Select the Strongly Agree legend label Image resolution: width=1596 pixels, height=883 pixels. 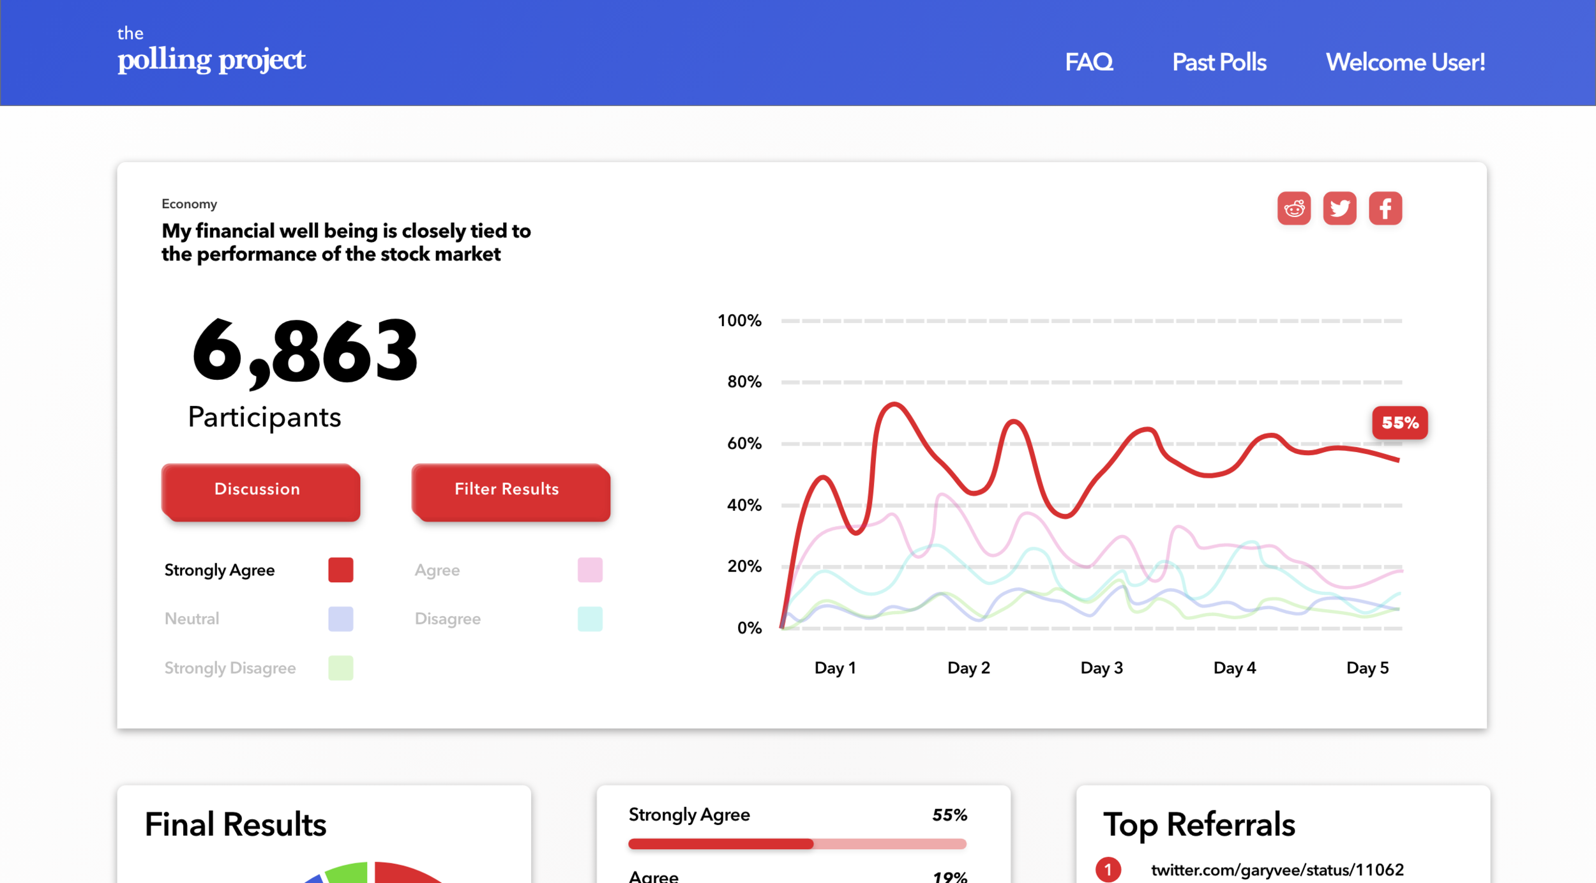[220, 570]
